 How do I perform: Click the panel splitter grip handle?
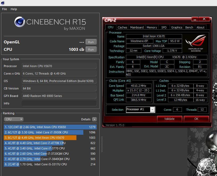point(102,144)
